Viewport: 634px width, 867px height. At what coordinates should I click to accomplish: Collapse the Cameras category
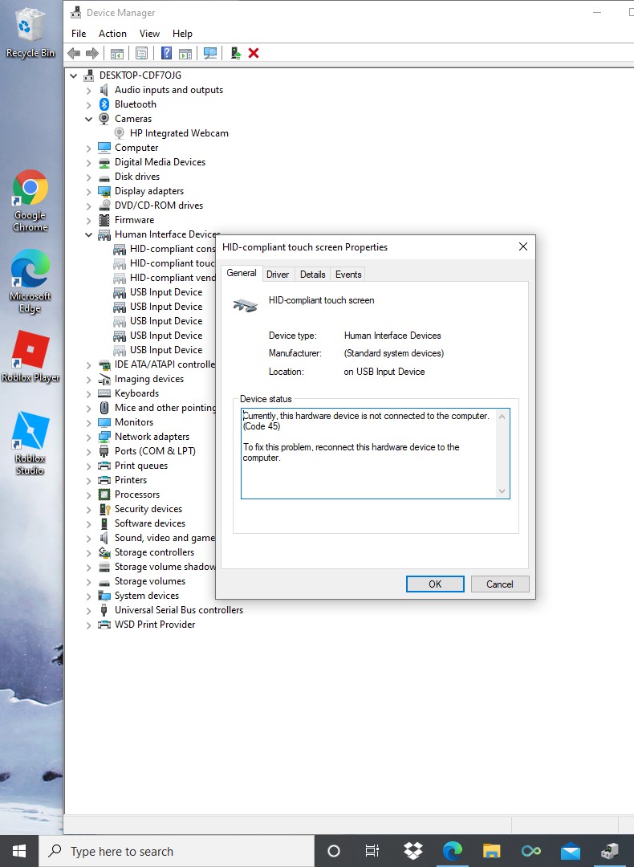click(88, 119)
